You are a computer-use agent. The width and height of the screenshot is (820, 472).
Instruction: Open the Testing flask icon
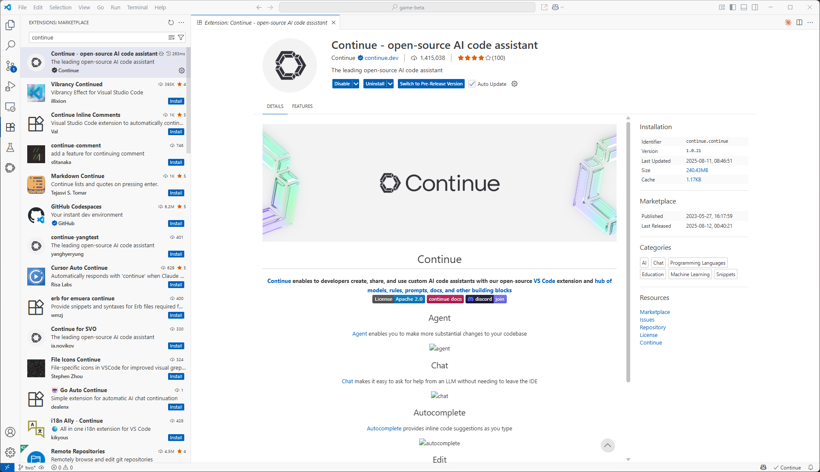click(10, 147)
